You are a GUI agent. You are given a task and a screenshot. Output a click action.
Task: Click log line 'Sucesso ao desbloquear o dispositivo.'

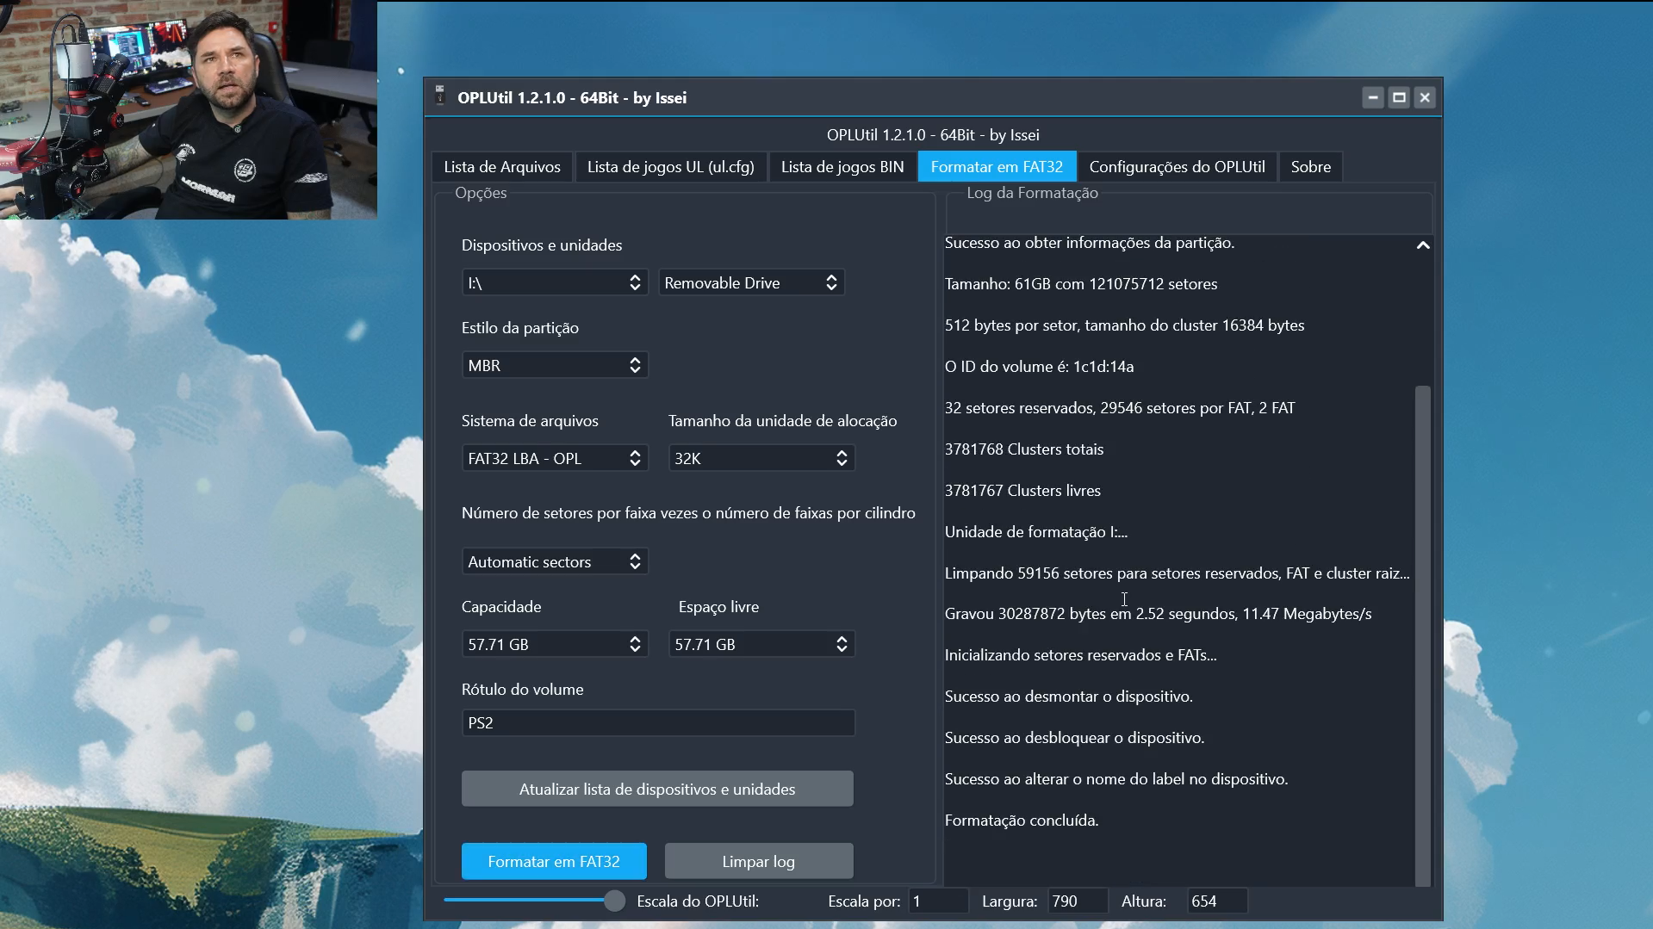click(x=1074, y=738)
